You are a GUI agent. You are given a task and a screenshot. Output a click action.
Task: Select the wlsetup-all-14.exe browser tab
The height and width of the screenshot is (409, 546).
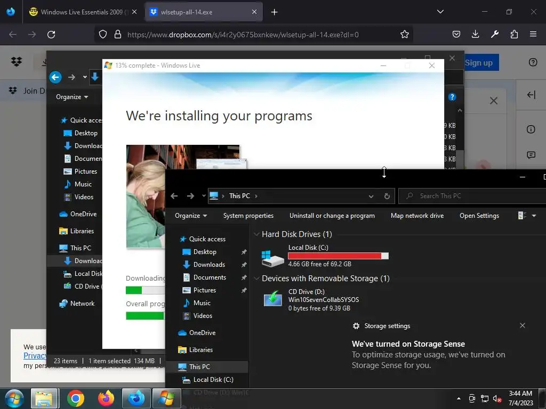coord(203,12)
